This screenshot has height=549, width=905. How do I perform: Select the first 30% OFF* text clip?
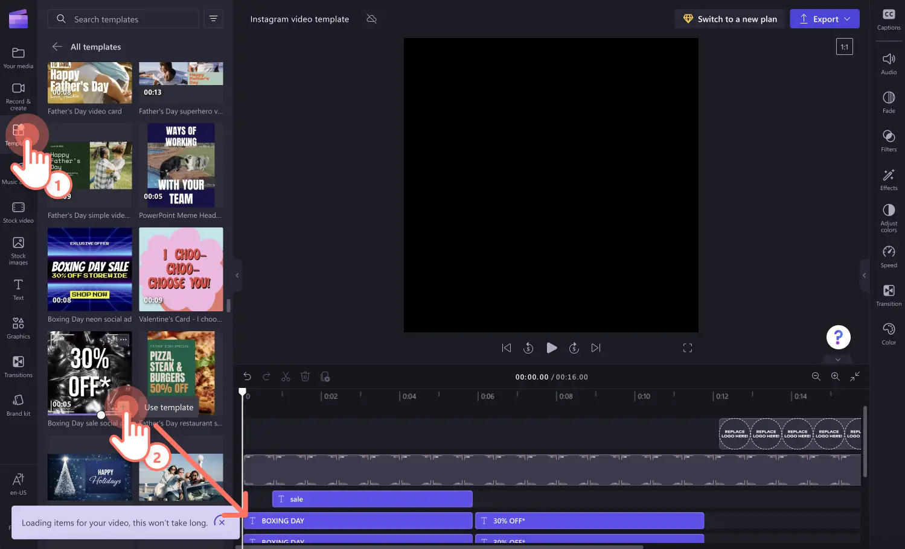[x=589, y=521]
